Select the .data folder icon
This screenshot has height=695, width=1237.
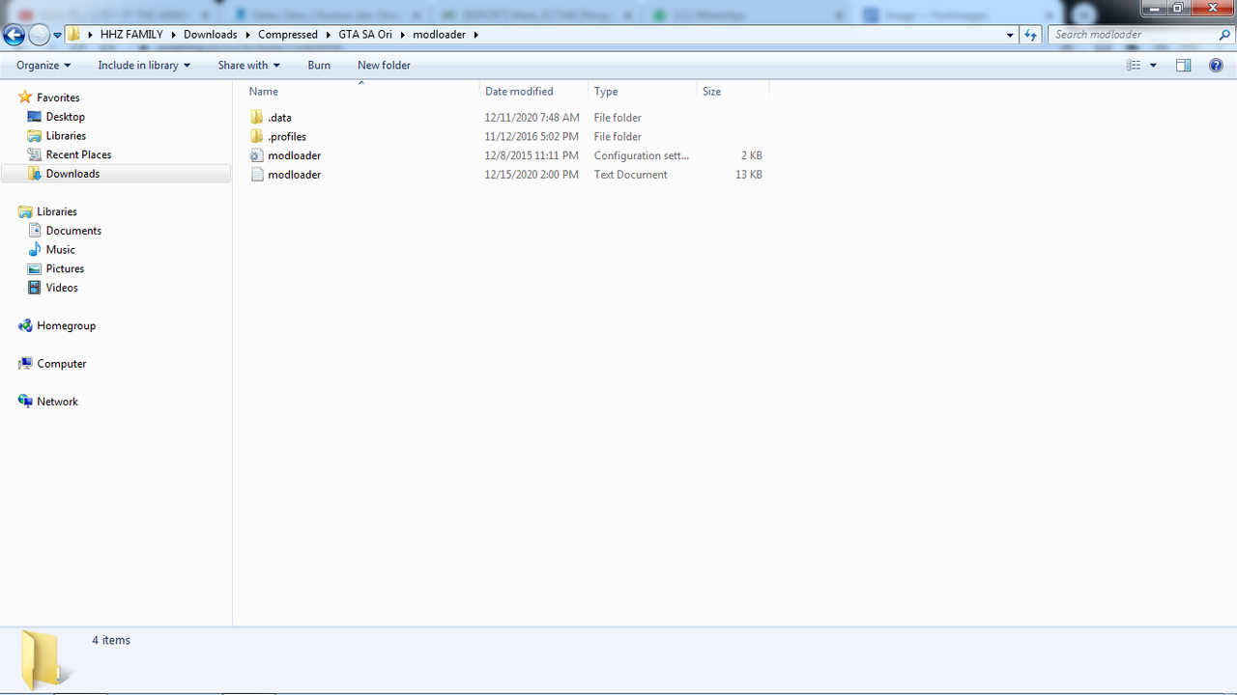256,117
